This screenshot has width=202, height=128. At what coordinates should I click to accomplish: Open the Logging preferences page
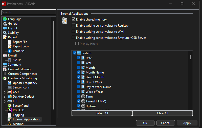point(18,115)
